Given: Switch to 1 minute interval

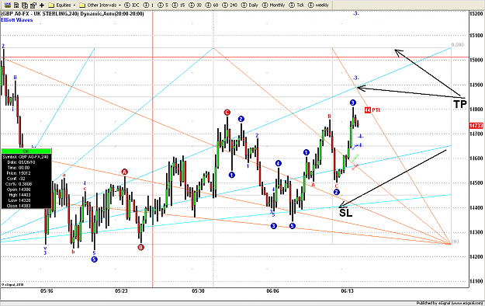Looking at the screenshot, I should pos(148,5).
